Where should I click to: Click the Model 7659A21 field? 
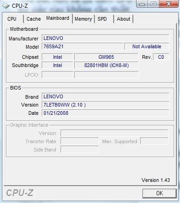[x=82, y=46]
